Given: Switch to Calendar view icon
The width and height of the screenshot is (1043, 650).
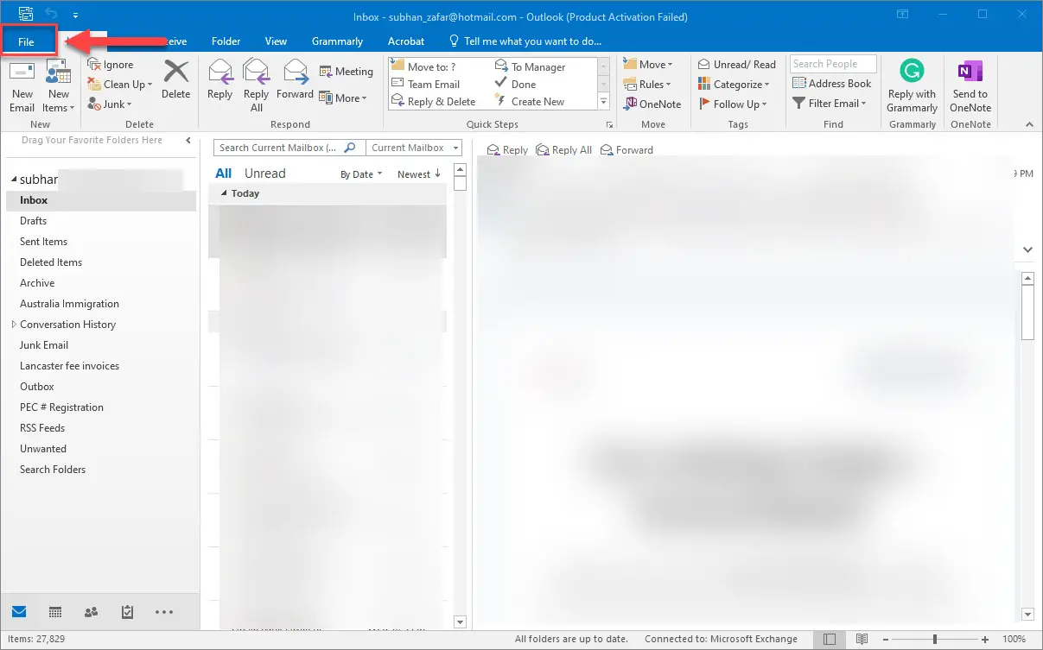Looking at the screenshot, I should tap(55, 612).
